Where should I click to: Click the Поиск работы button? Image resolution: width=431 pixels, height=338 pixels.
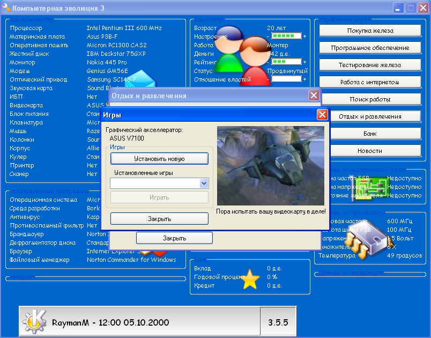pos(371,99)
